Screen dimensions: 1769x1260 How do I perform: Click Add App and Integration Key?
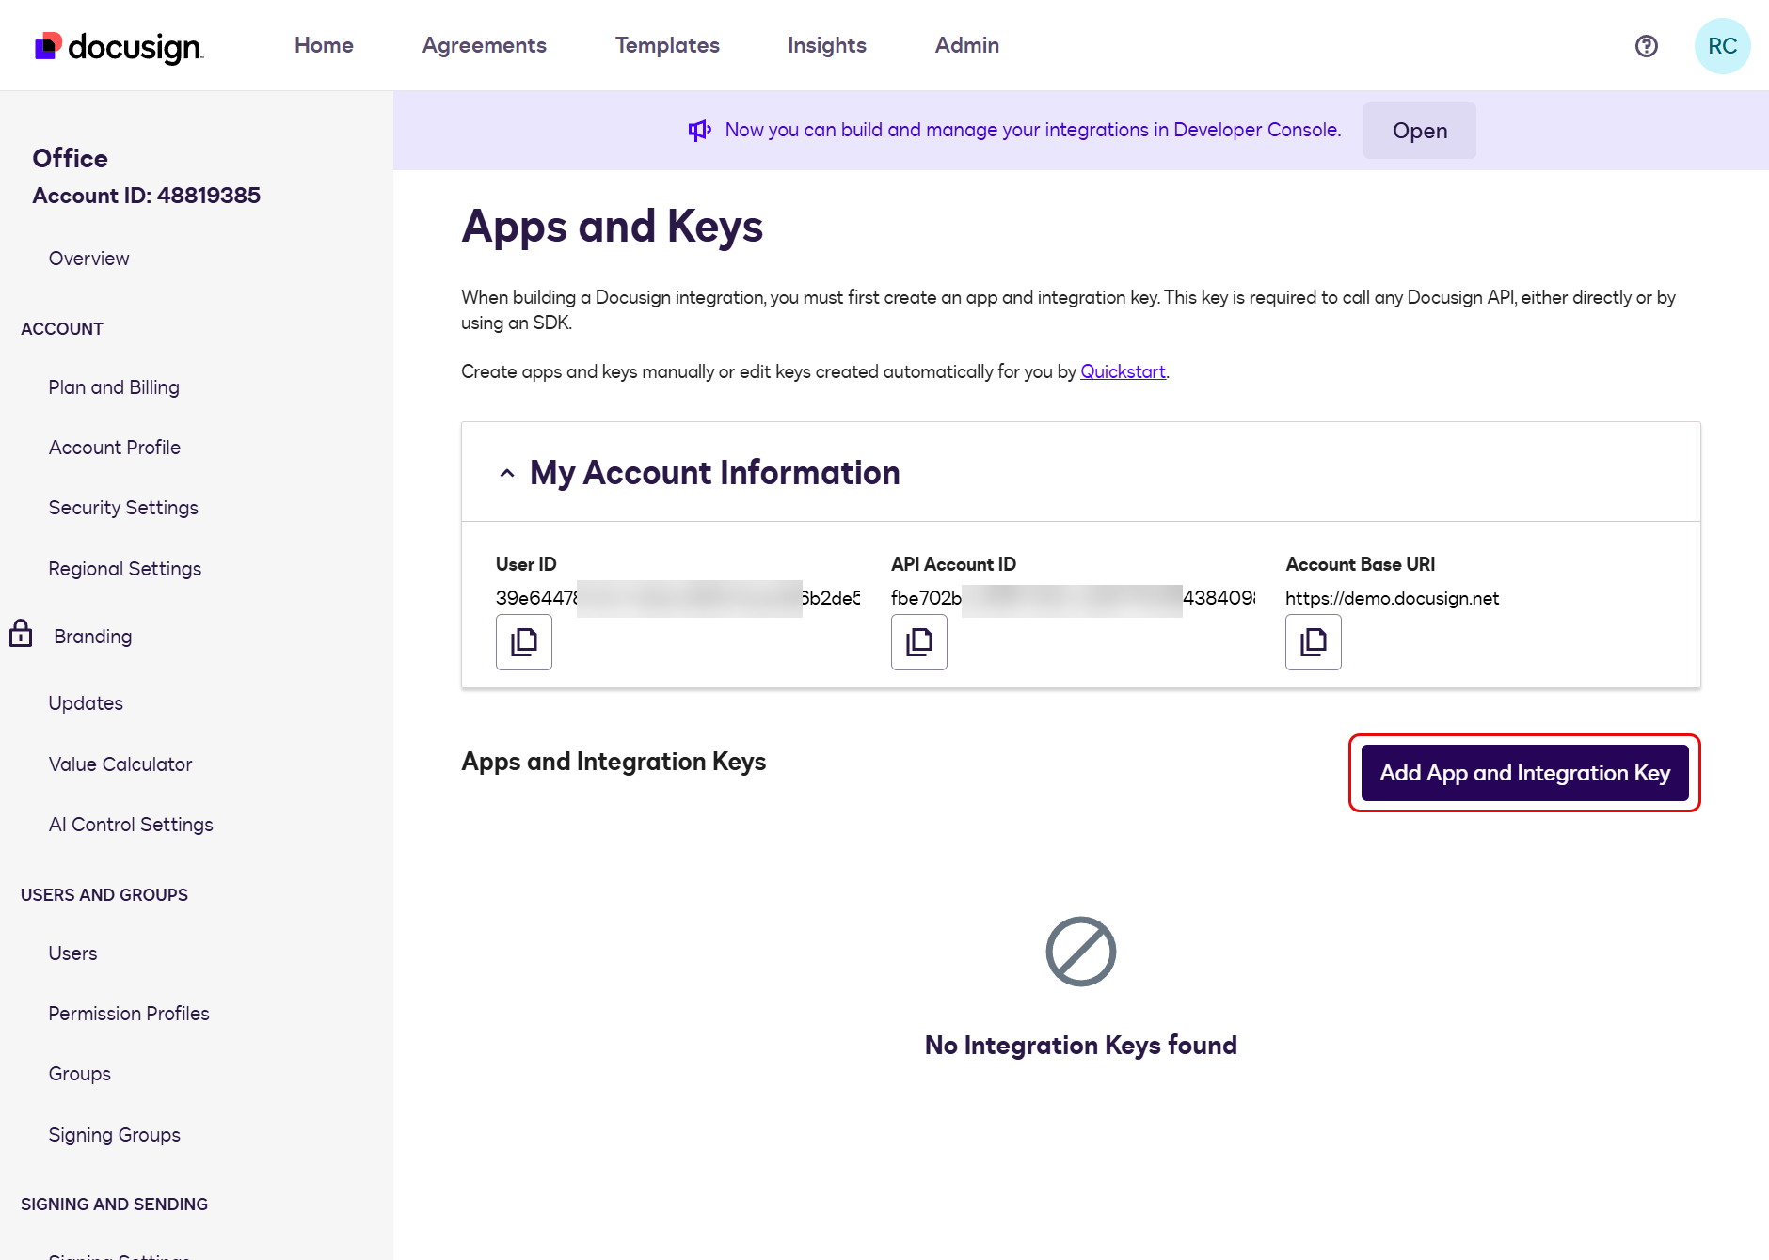pyautogui.click(x=1525, y=773)
